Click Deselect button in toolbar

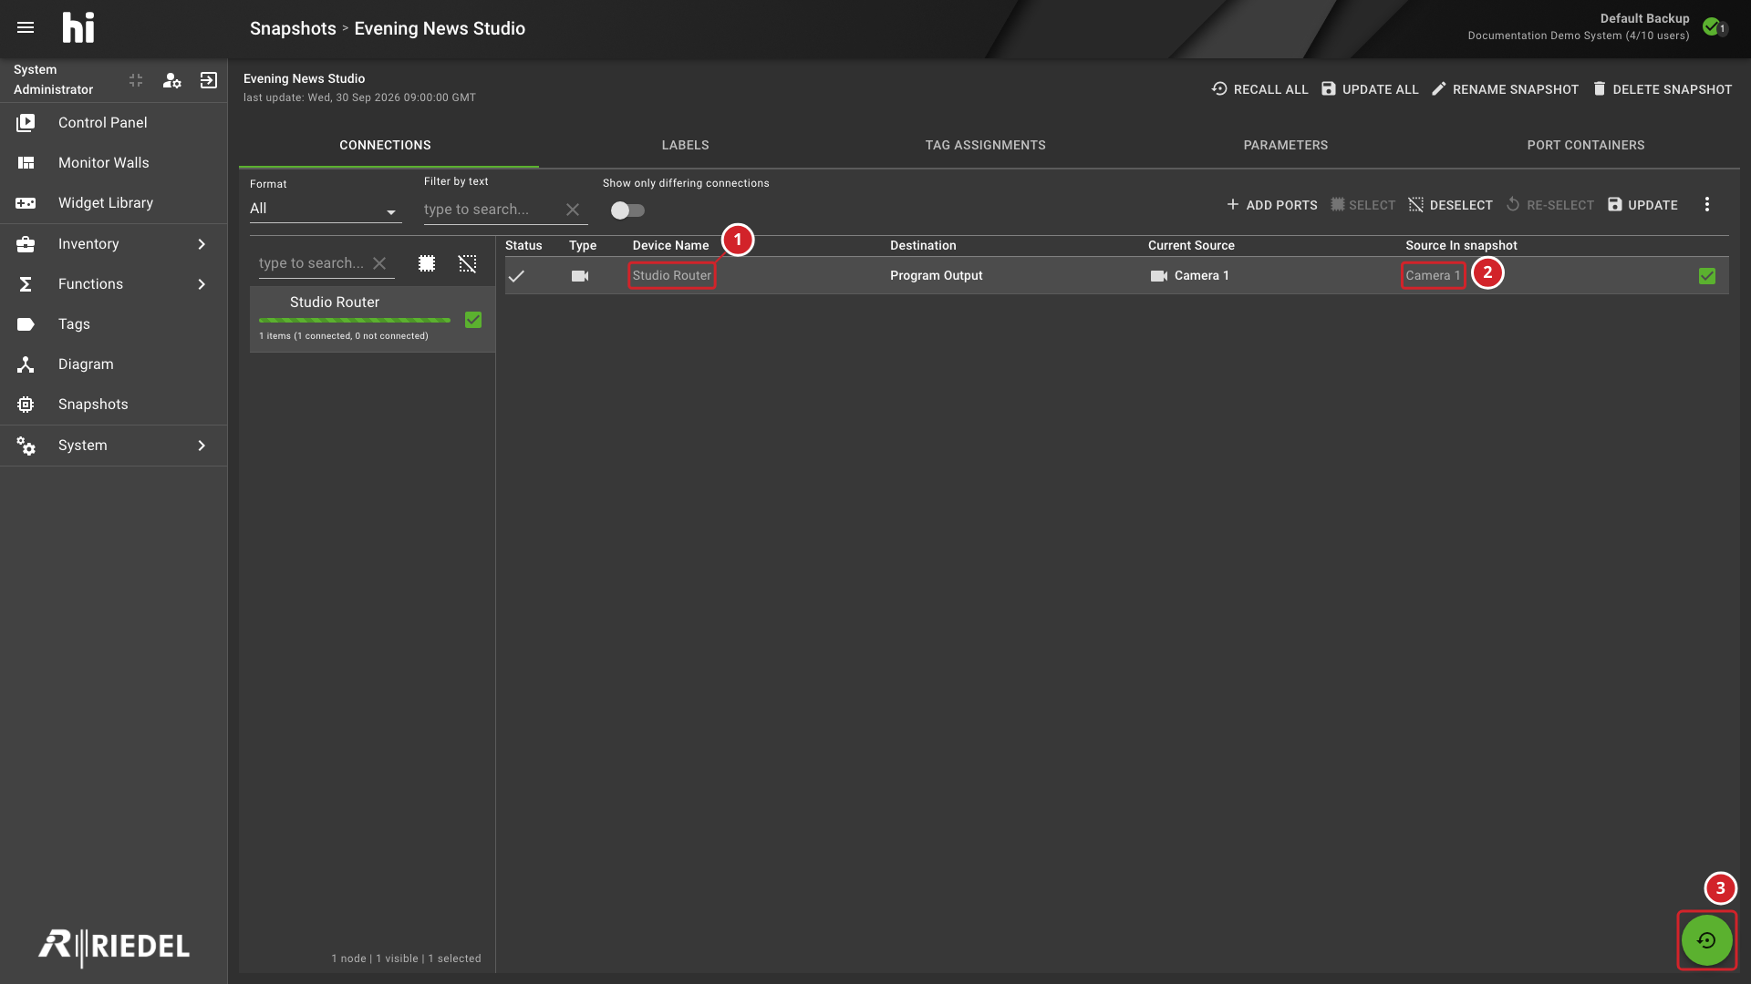(1450, 205)
